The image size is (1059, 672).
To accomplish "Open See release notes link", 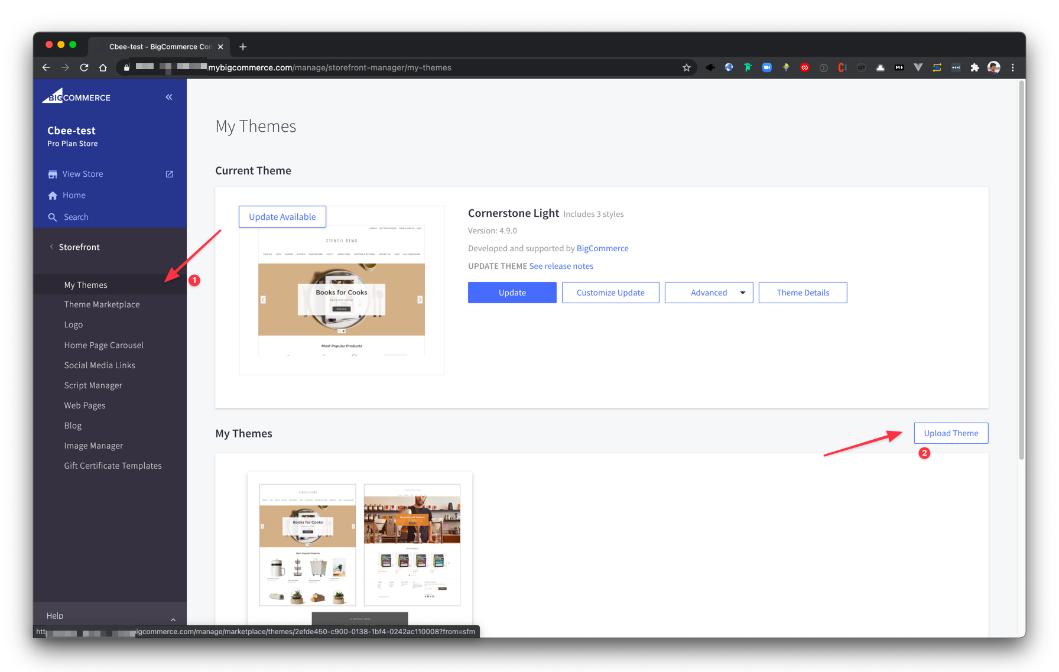I will coord(561,266).
